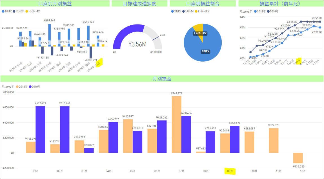The image size is (324, 179).
Task: Click the 月別損益 chart title bar
Action: pos(162,79)
